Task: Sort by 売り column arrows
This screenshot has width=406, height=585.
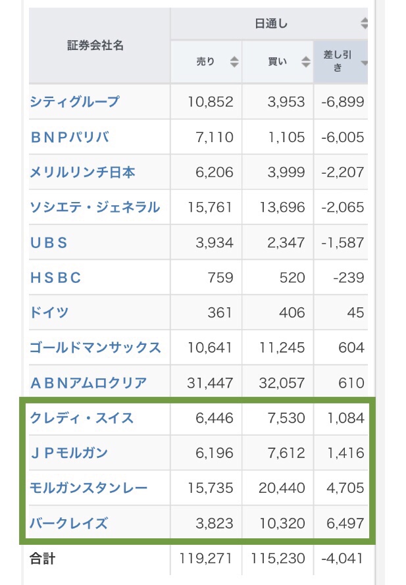Action: (234, 62)
